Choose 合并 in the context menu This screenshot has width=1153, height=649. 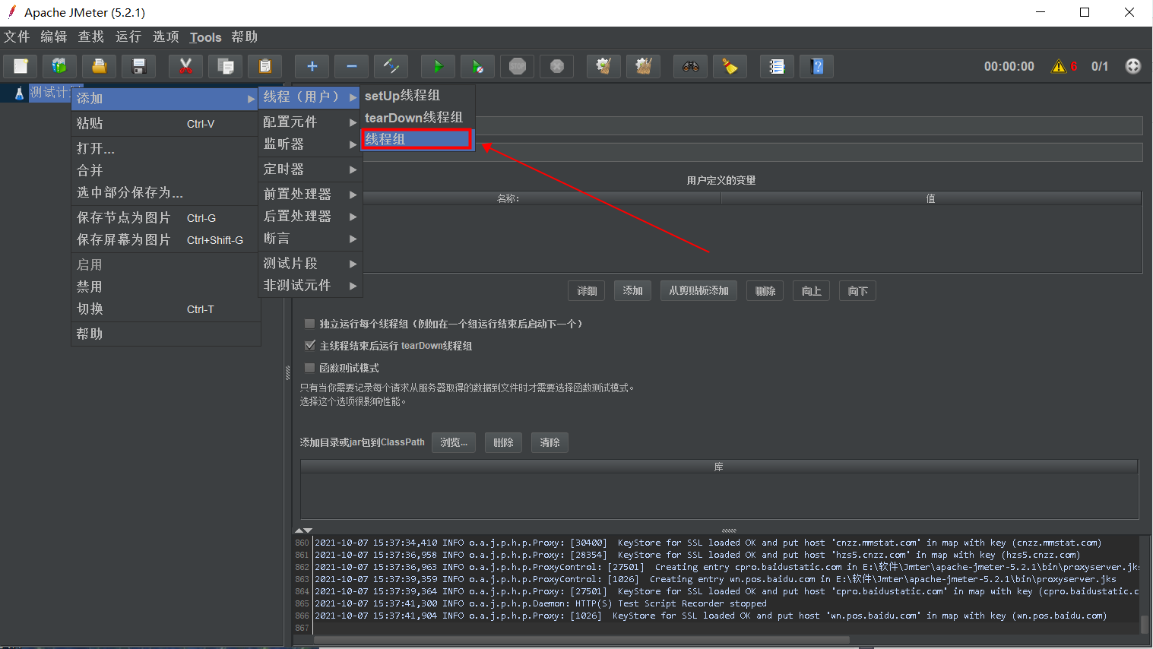pyautogui.click(x=166, y=170)
